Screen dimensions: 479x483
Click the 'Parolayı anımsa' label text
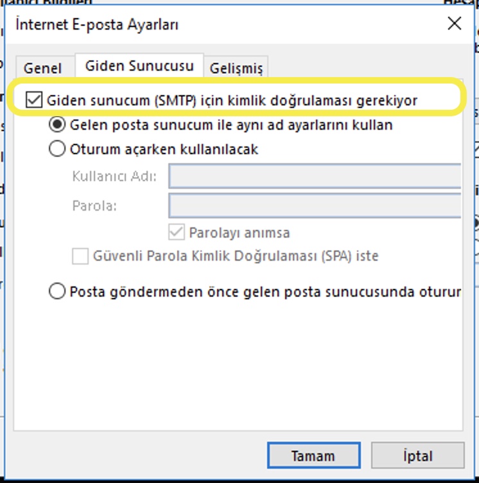pos(239,232)
